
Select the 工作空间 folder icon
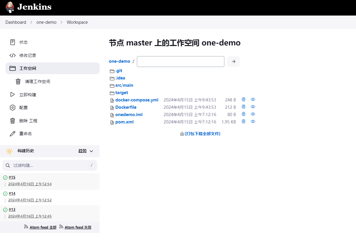(13, 68)
